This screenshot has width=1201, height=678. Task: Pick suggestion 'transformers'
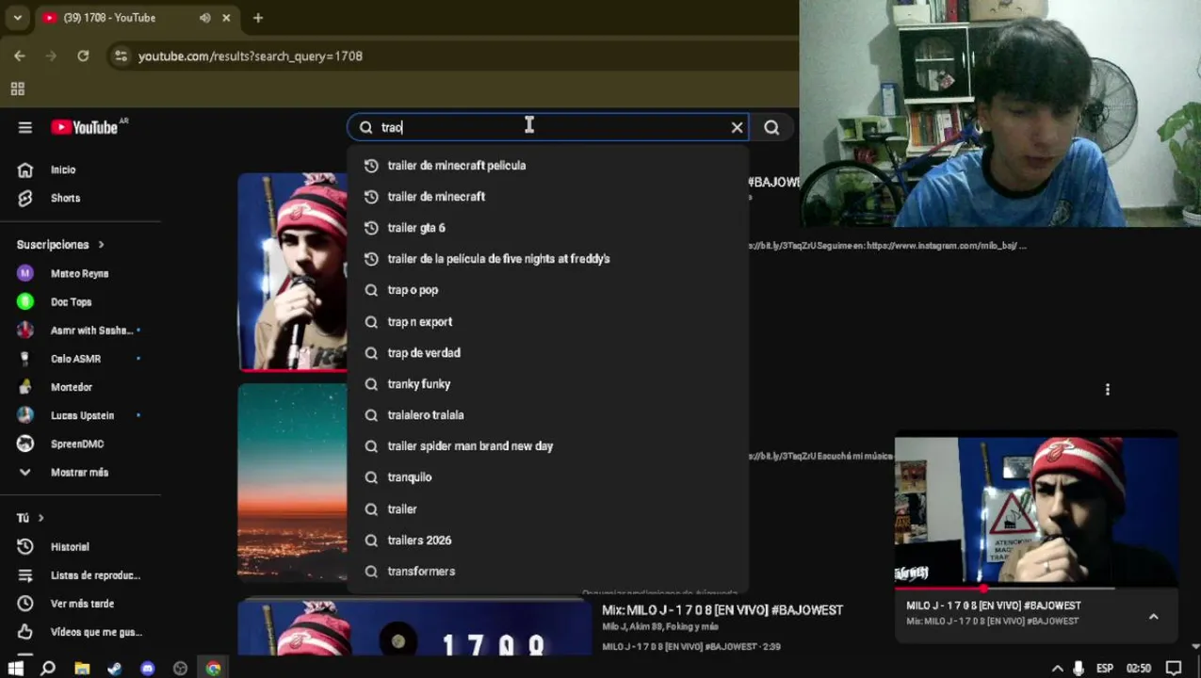coord(548,572)
